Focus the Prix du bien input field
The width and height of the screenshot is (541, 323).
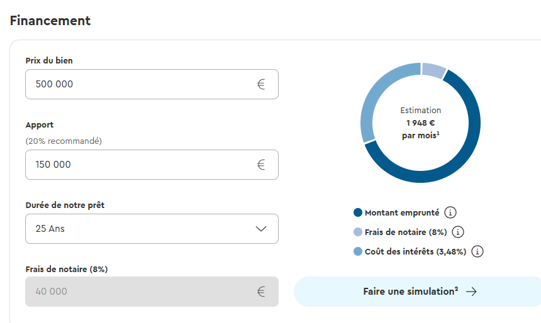[x=138, y=84]
